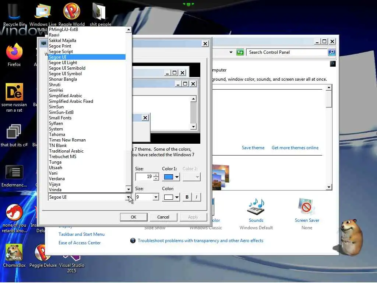Screen dimensions: 377x283
Task: Click the search magnifier in Control Panel
Action: (x=332, y=52)
